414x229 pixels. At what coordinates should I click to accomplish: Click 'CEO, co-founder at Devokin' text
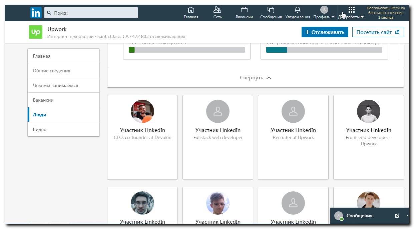[142, 137]
